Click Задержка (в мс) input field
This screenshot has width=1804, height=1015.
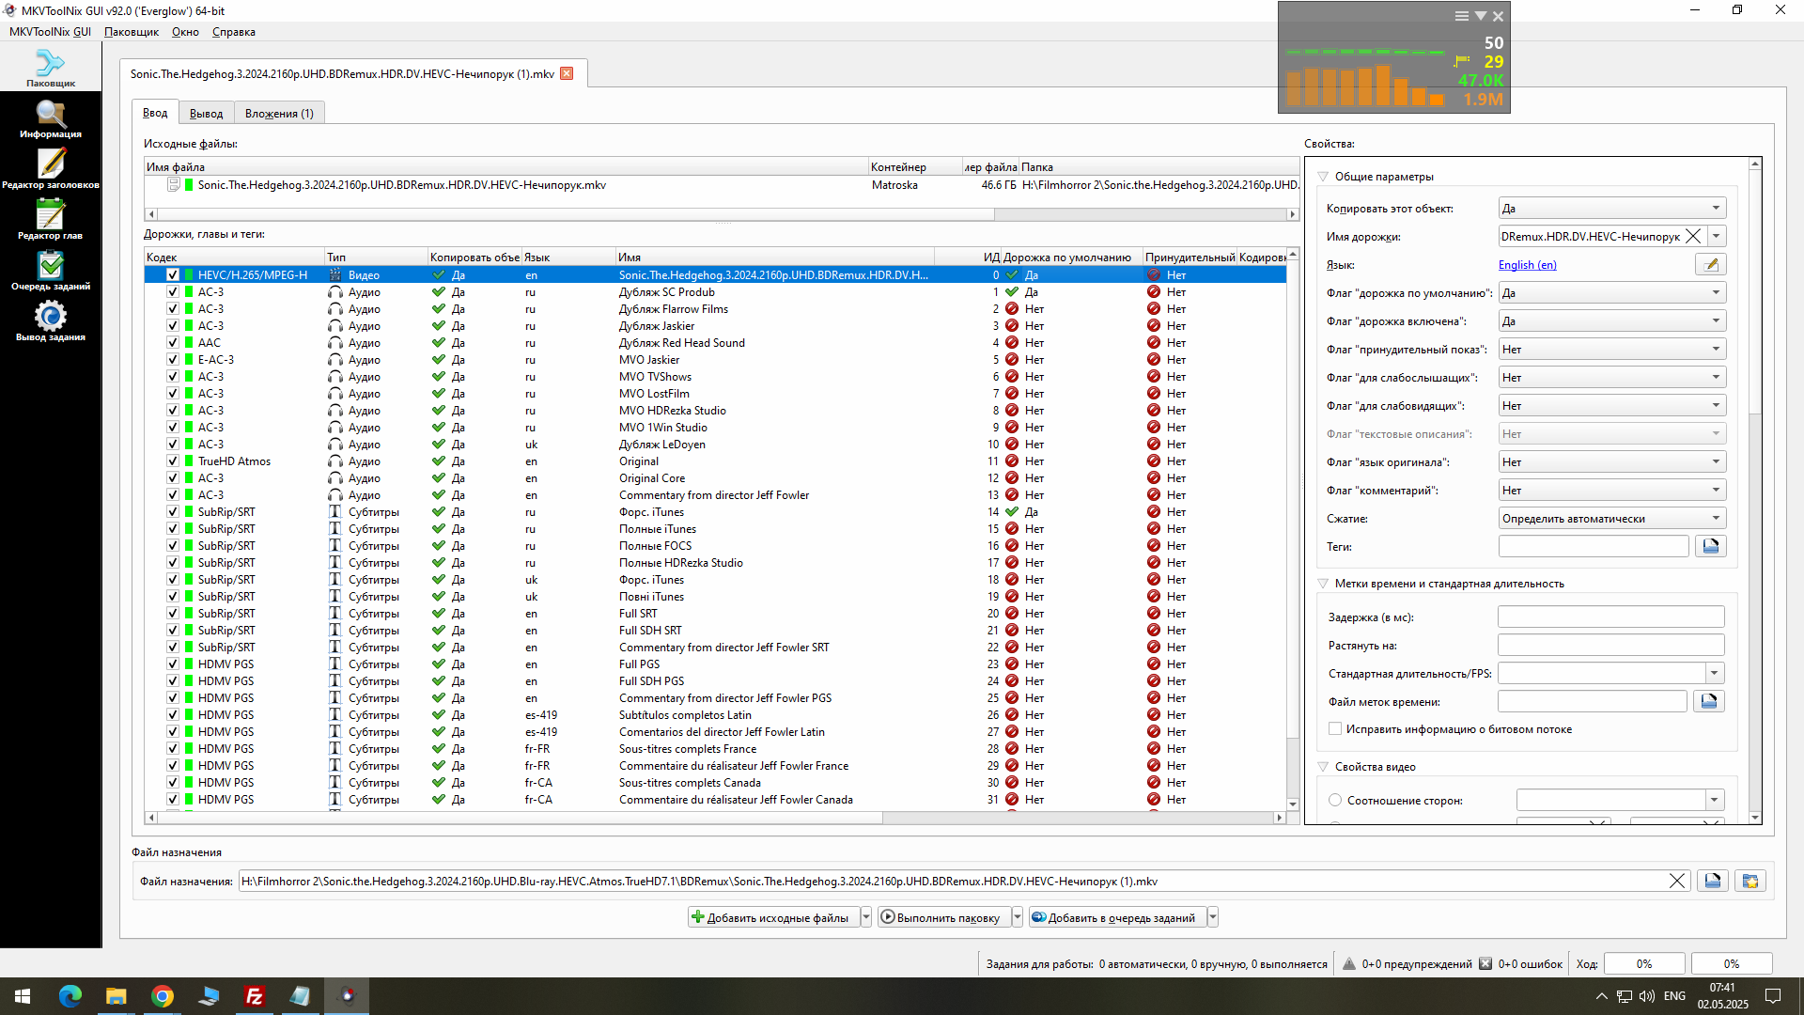(x=1610, y=617)
